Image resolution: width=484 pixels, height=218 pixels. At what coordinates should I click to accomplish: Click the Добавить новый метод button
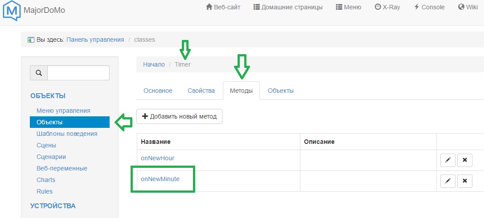point(179,116)
